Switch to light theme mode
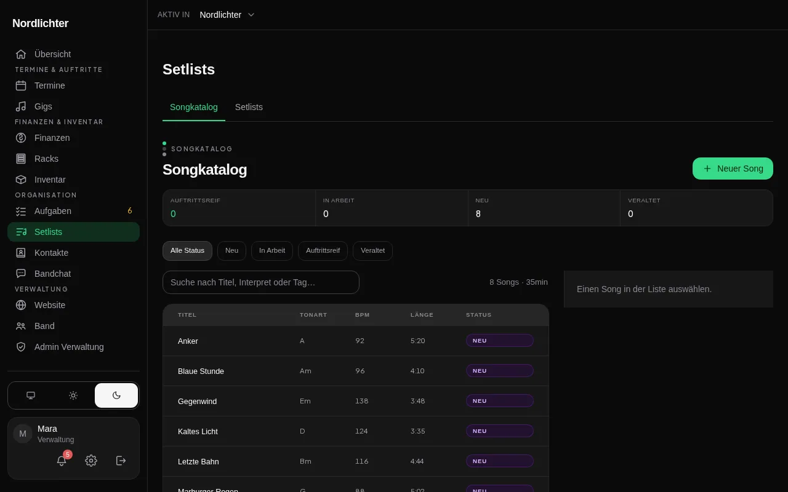 [x=73, y=395]
